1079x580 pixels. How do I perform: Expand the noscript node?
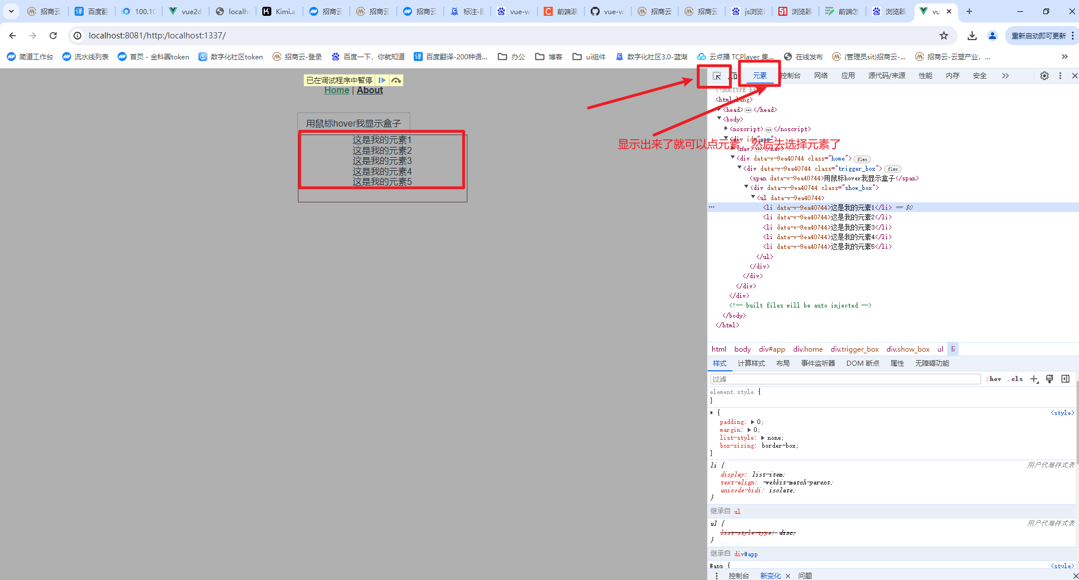tap(726, 129)
